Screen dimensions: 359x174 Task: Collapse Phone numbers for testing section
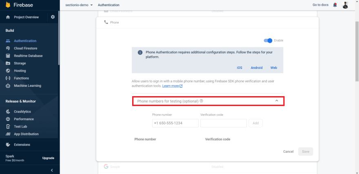click(277, 101)
